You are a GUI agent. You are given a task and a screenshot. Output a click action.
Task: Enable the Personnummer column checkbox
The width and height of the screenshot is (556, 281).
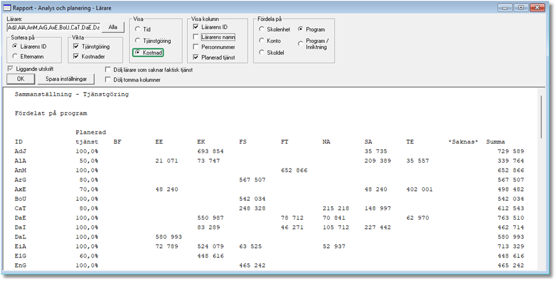coord(197,47)
